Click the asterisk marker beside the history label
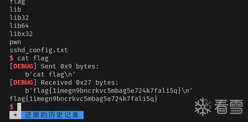The width and height of the screenshot is (248, 122). tap(15, 115)
